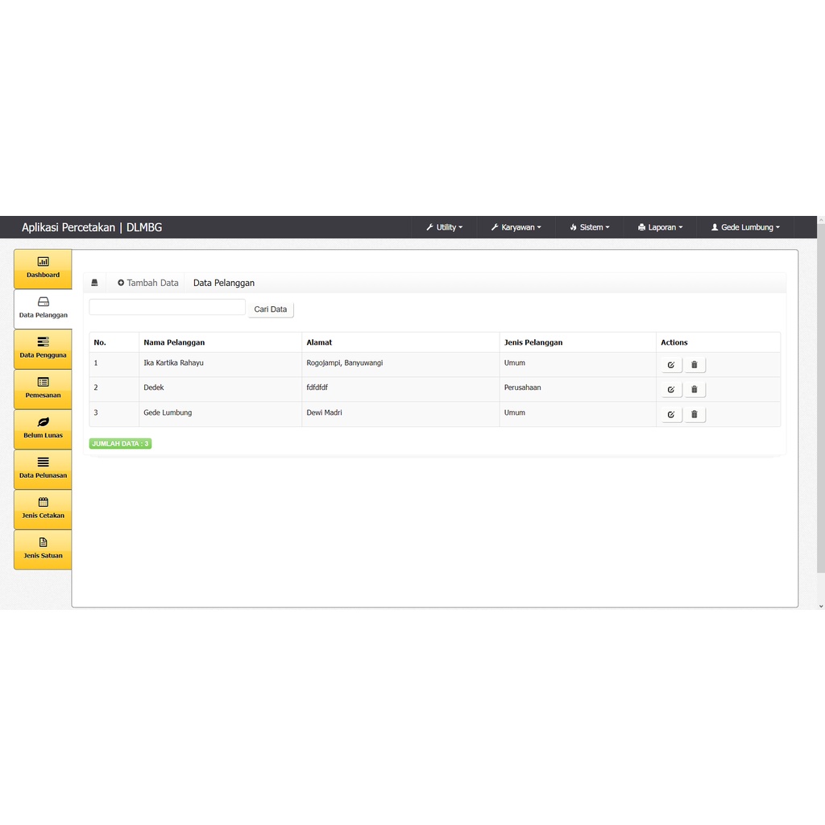This screenshot has height=825, width=825.
Task: Select Data Pelanggan sidebar tab
Action: coord(44,309)
